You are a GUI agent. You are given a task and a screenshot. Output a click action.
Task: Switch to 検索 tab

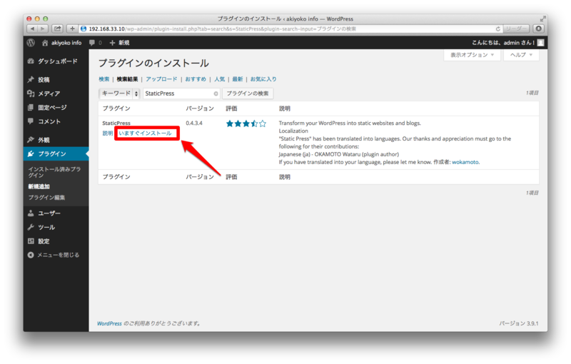(103, 79)
